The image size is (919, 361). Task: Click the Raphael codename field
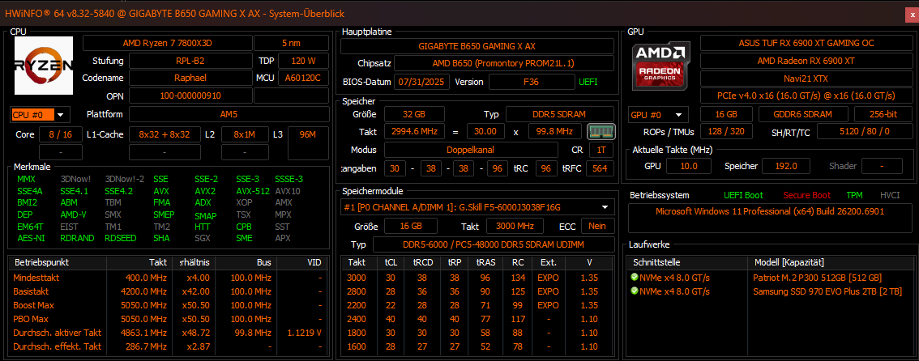tap(190, 78)
